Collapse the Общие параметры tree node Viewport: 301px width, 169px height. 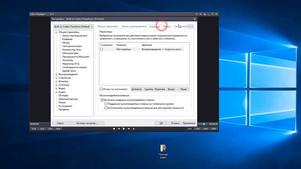[56, 32]
